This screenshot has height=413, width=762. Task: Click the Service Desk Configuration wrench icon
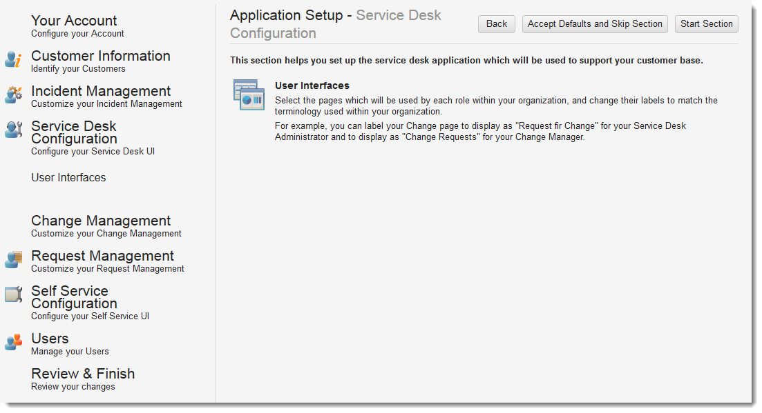[13, 130]
